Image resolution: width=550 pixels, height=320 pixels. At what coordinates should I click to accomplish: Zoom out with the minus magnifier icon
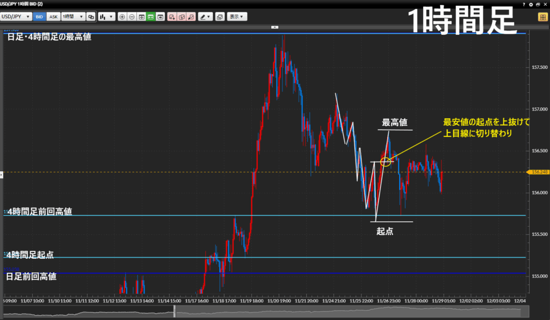(x=132, y=17)
